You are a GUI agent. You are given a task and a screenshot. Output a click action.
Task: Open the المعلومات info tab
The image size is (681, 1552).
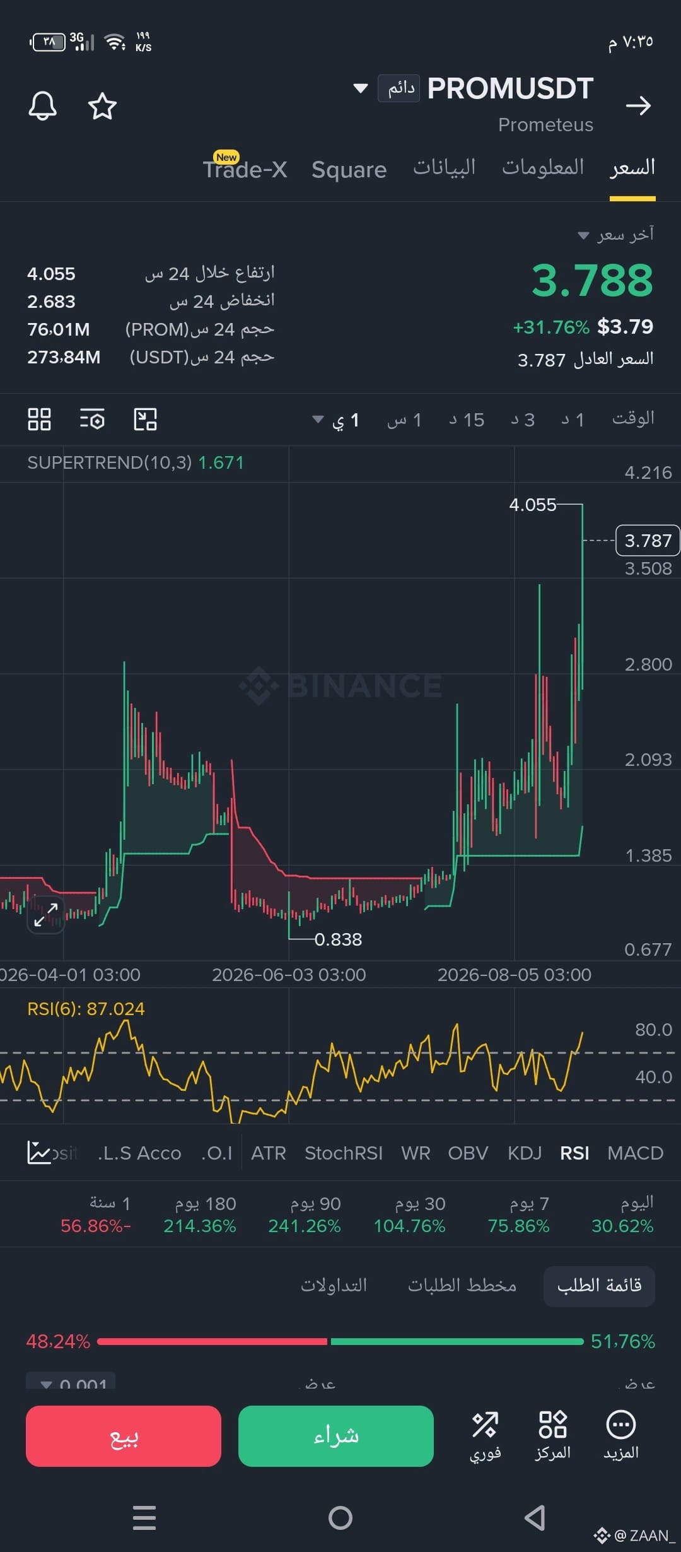click(x=543, y=168)
